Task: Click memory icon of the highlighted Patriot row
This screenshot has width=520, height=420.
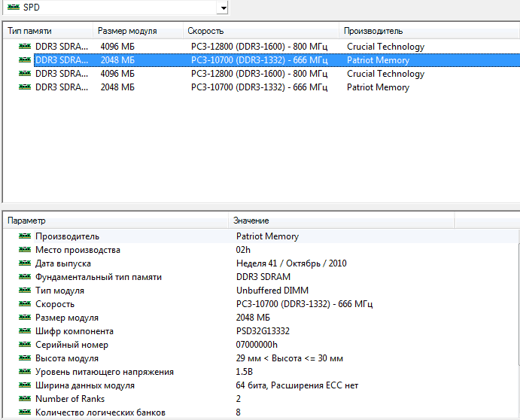Action: tap(25, 59)
